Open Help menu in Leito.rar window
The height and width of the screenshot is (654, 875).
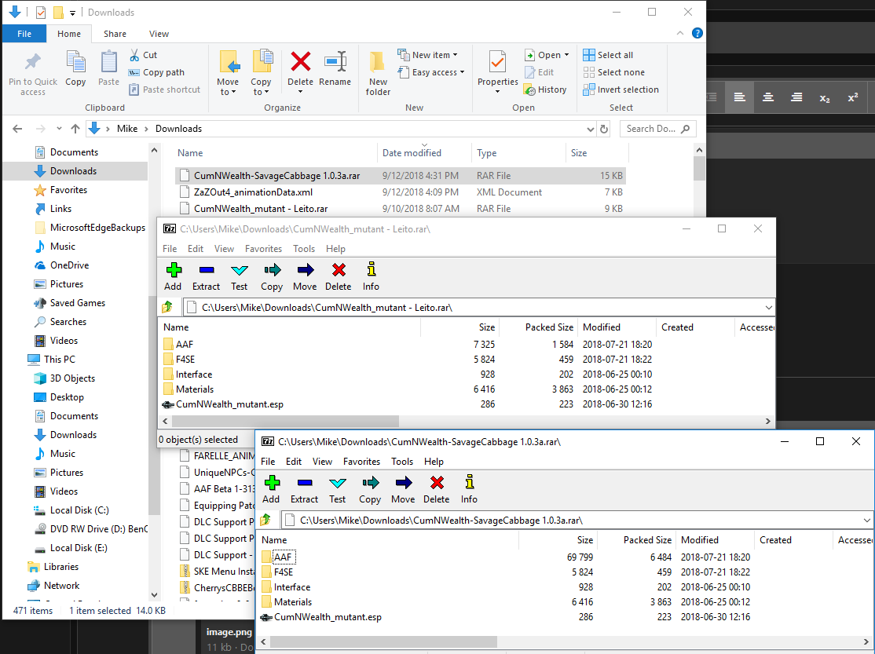[x=335, y=249]
